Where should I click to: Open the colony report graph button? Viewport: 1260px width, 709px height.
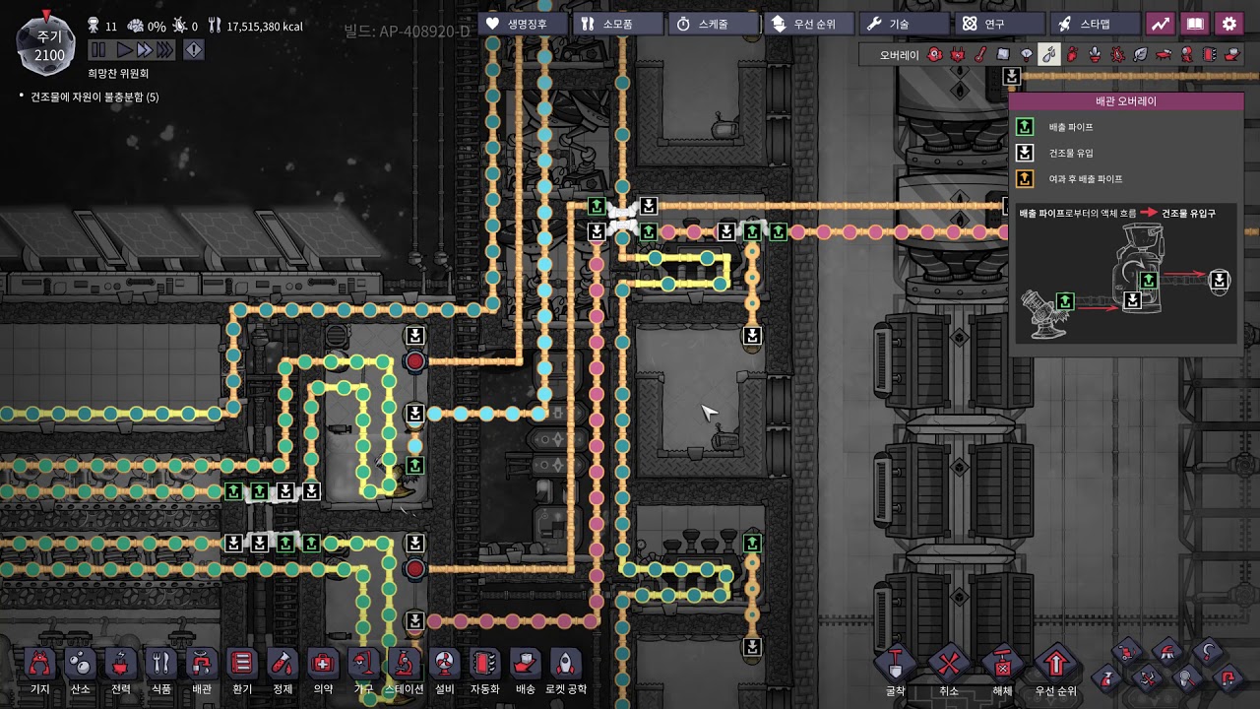pyautogui.click(x=1161, y=24)
